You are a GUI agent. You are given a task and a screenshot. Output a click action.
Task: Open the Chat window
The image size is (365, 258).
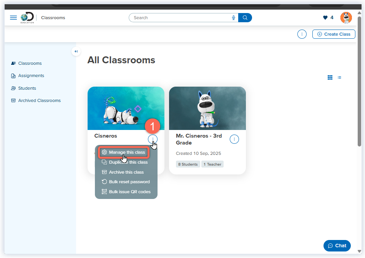[x=337, y=246]
